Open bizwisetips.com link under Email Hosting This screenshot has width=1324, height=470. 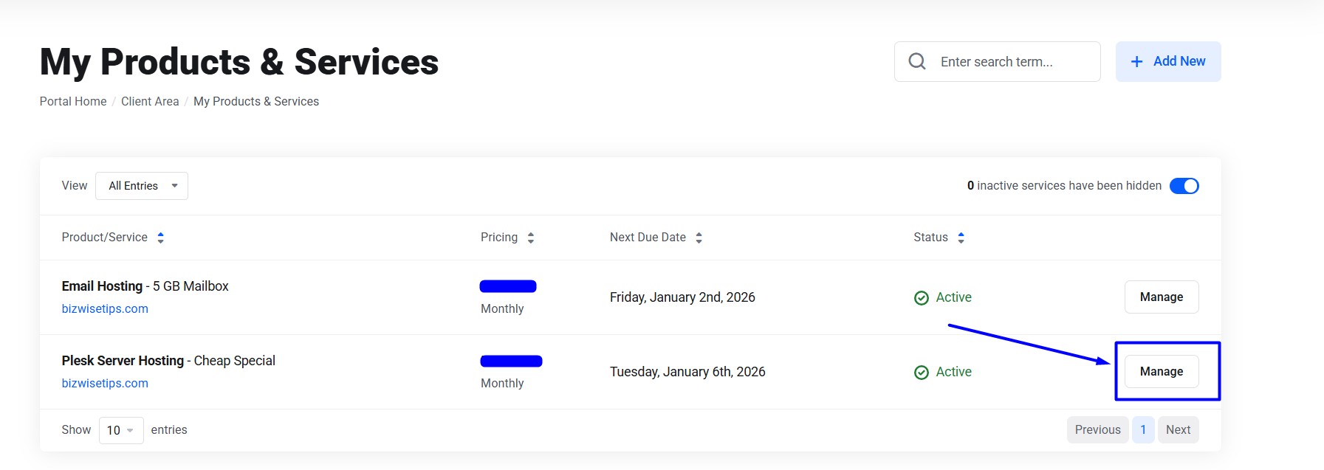click(105, 308)
